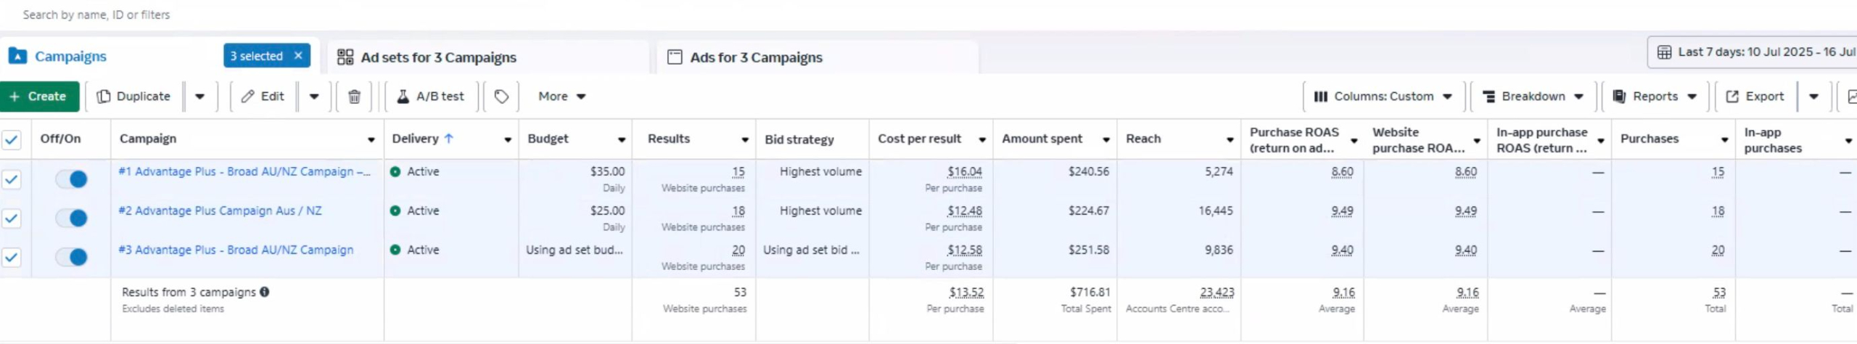Click the delete trash can icon
This screenshot has height=344, width=1857.
354,97
